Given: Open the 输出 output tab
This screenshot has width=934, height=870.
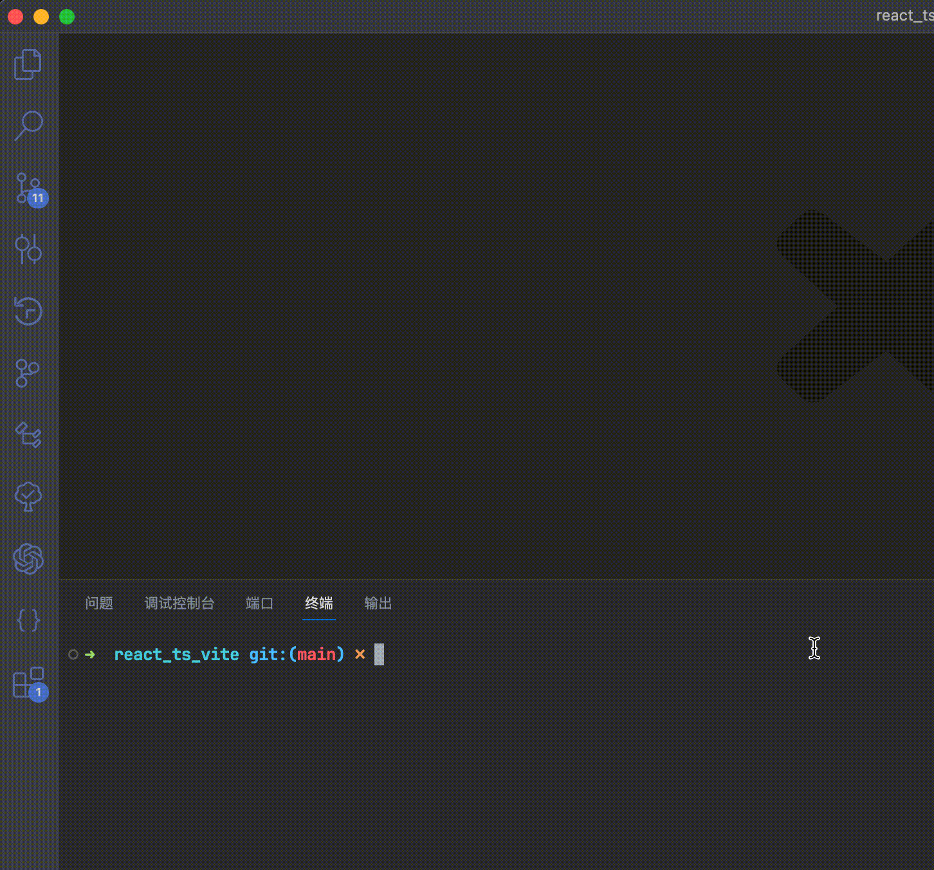Looking at the screenshot, I should (x=378, y=603).
